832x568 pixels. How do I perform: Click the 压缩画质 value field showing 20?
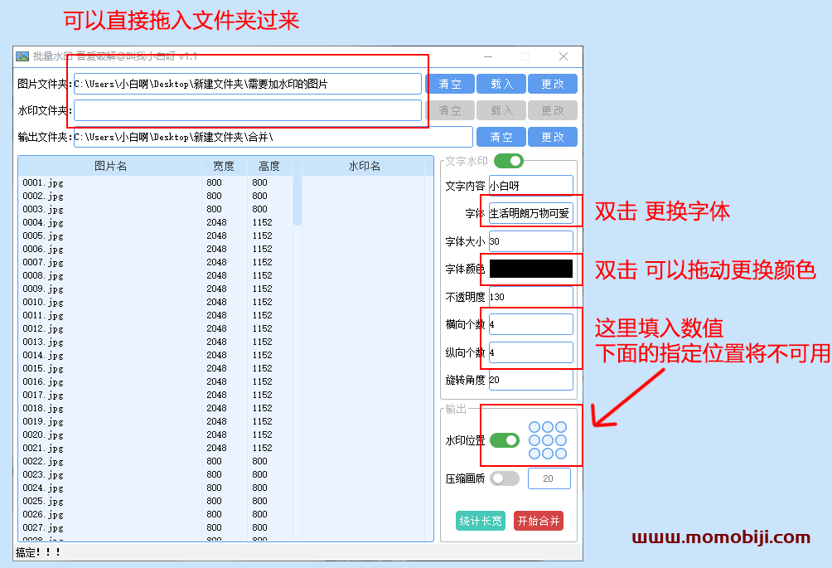(549, 478)
